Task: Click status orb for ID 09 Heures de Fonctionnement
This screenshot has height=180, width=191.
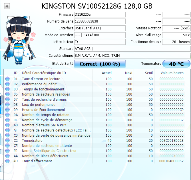Action: [x=7, y=110]
